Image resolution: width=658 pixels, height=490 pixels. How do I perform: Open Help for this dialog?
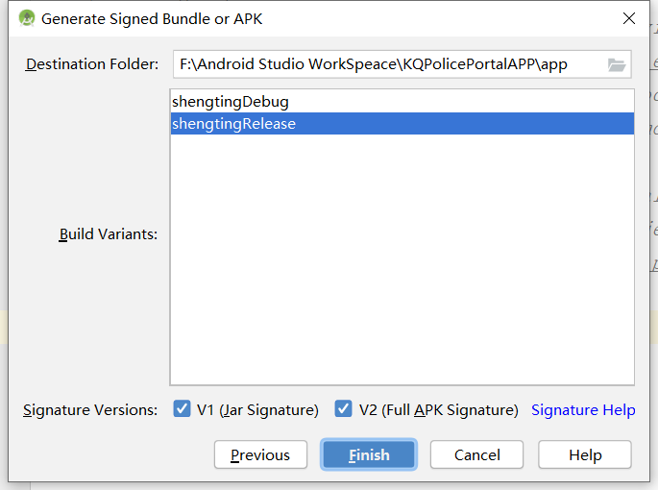click(585, 454)
